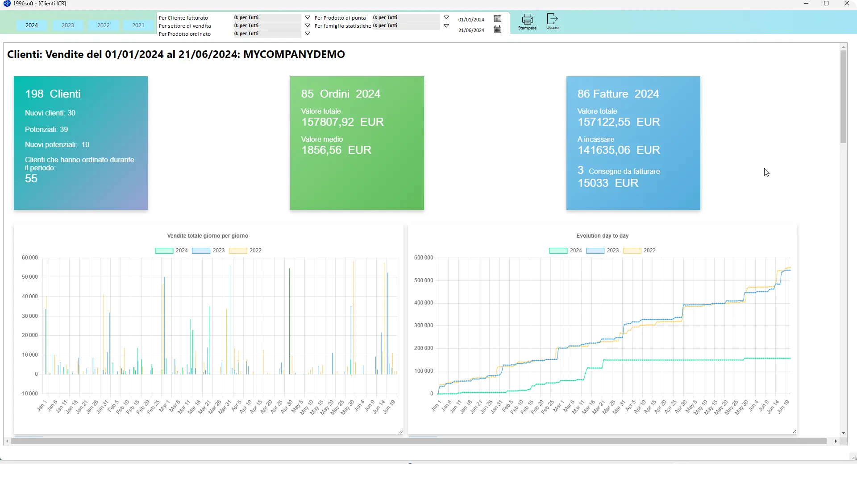Click the 141635,06 EUR A incassare value

pyautogui.click(x=619, y=150)
